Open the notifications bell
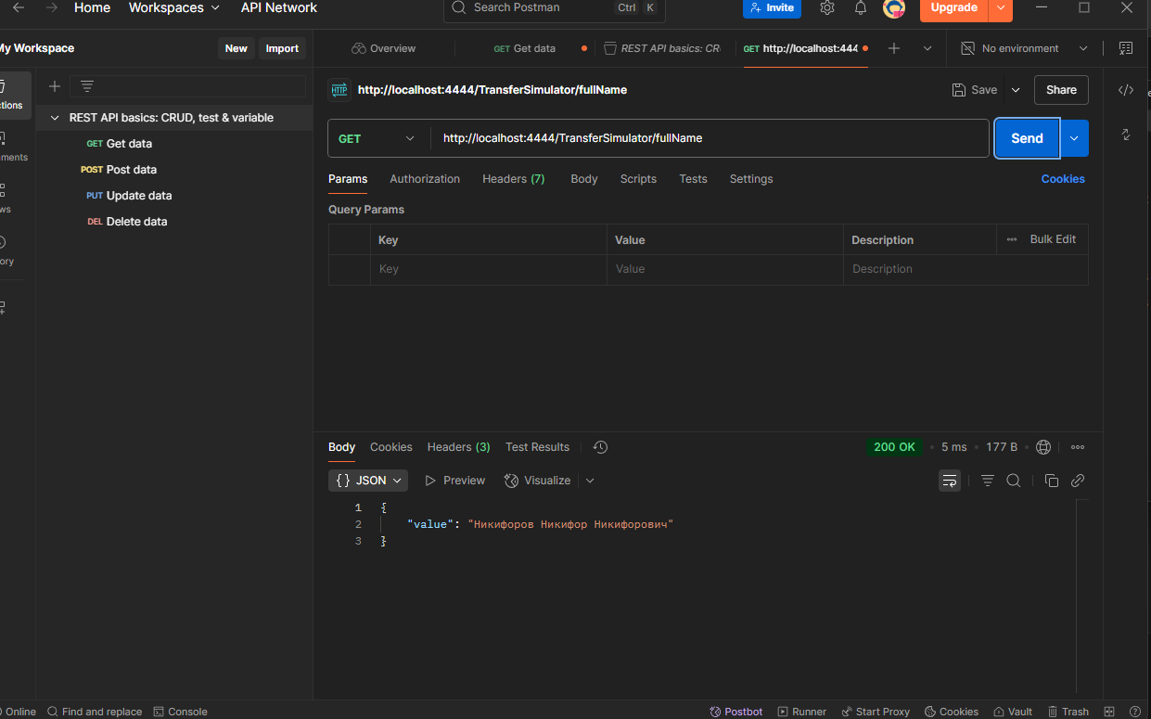Viewport: 1151px width, 719px height. click(861, 8)
